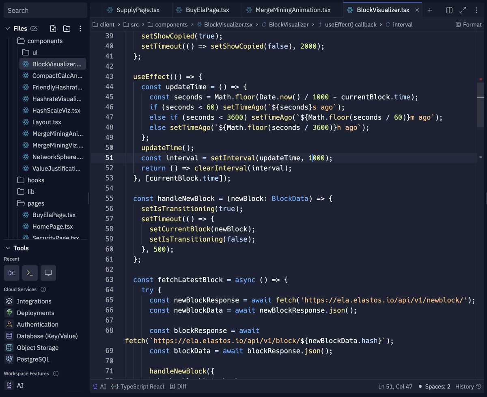Image resolution: width=487 pixels, height=397 pixels.
Task: Click the AI sparkle icon in status bar
Action: [95, 386]
